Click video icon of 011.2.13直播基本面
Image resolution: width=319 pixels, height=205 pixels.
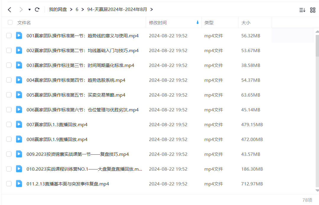click(19, 184)
